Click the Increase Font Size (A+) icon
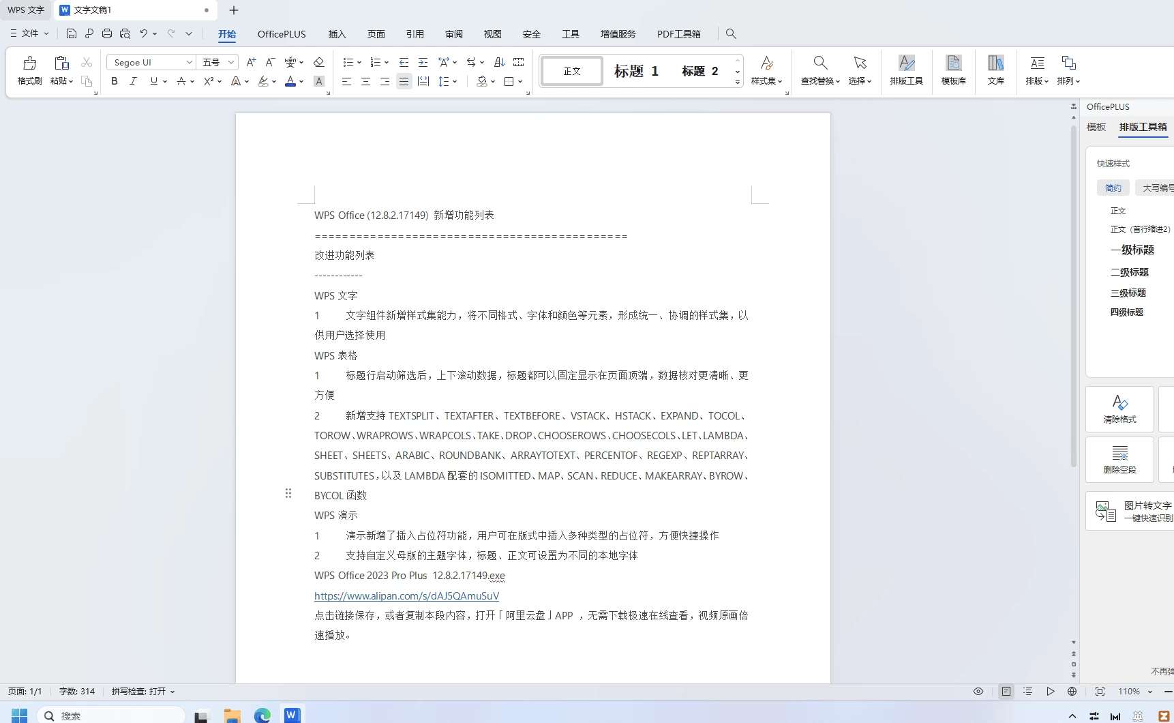Viewport: 1174px width, 723px height. click(x=251, y=62)
